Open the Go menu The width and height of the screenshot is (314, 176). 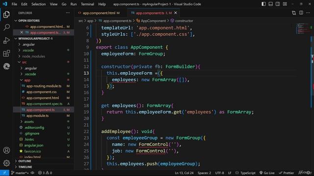(64, 4)
